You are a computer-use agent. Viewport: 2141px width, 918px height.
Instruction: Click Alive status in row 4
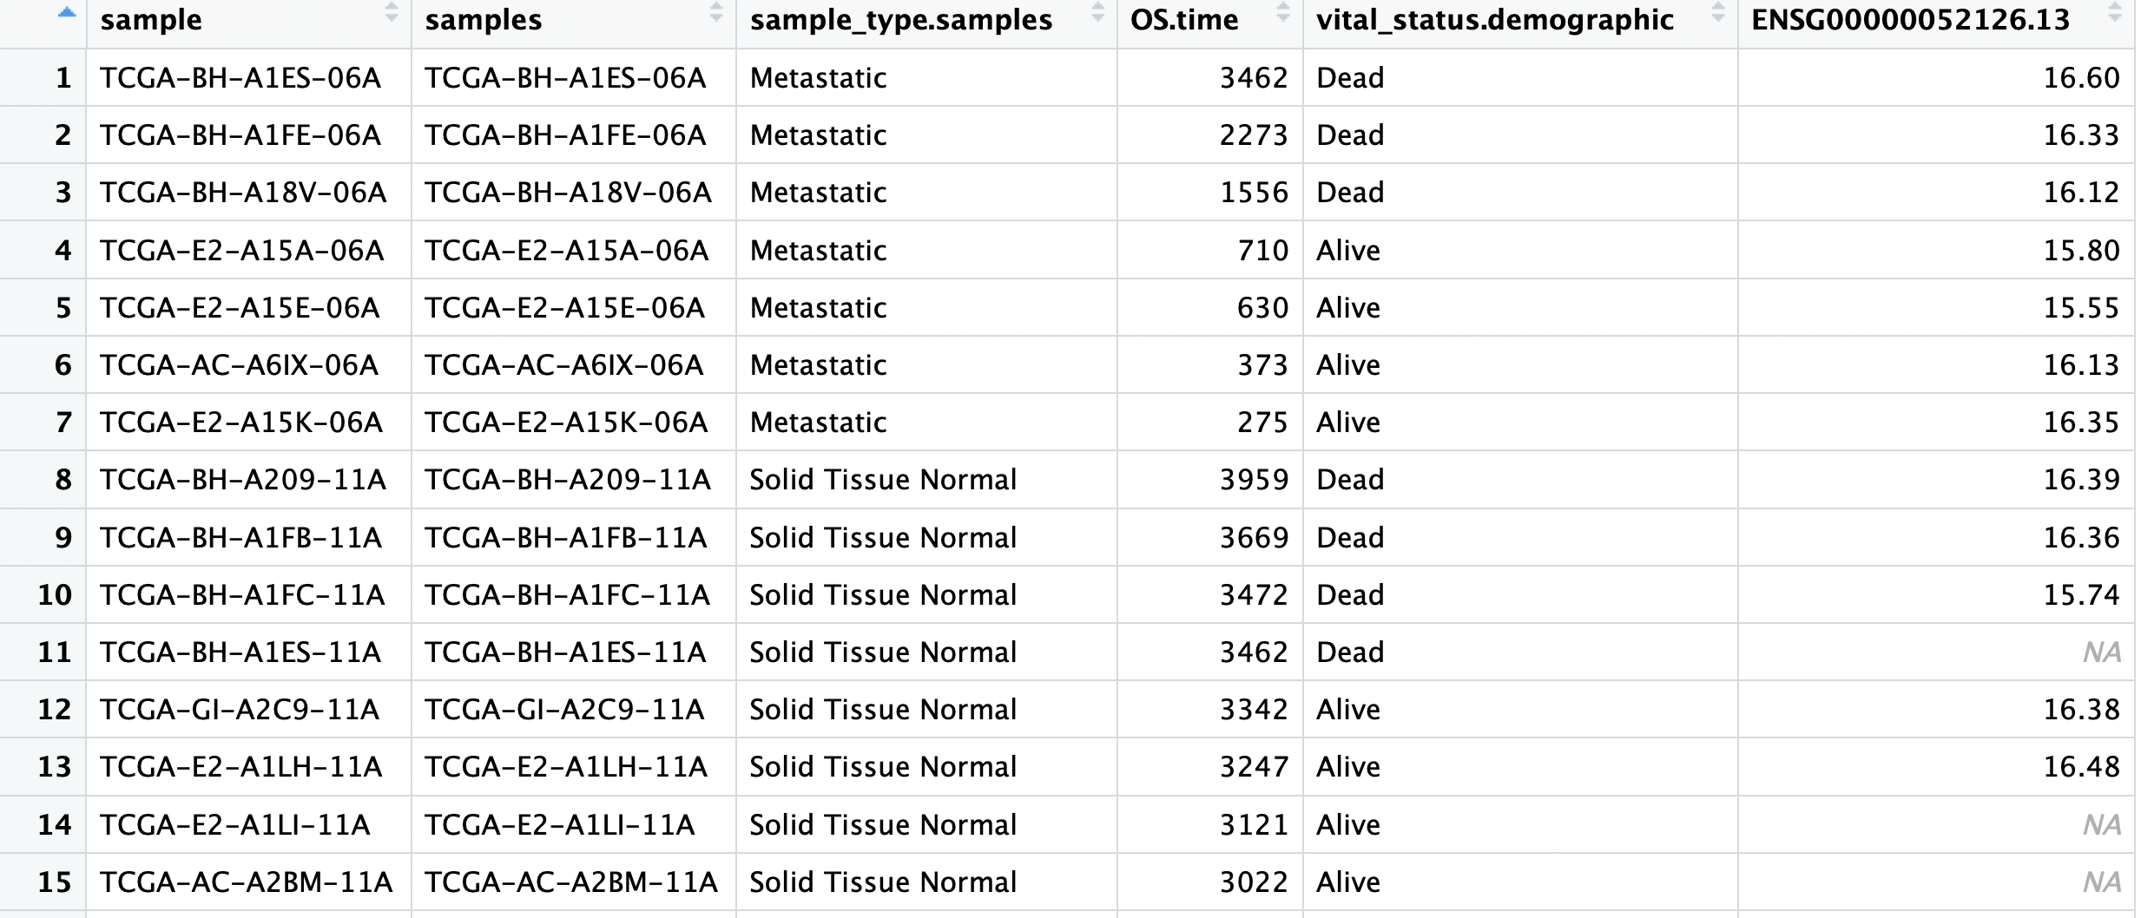(1347, 251)
